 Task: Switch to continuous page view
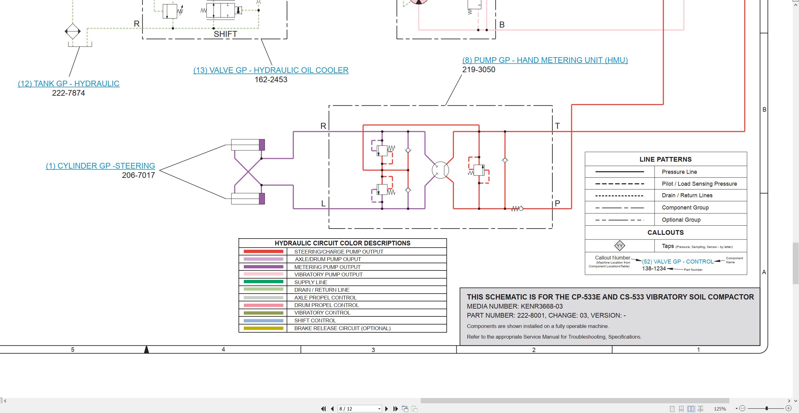point(681,409)
